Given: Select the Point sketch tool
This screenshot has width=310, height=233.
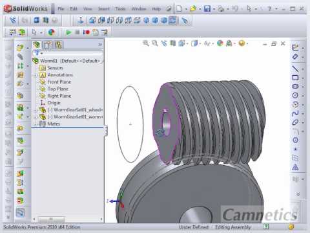Looking at the screenshot, I should pyautogui.click(x=295, y=149).
